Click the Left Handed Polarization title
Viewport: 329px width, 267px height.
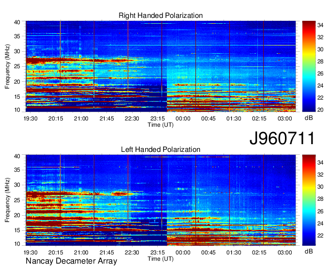click(161, 149)
